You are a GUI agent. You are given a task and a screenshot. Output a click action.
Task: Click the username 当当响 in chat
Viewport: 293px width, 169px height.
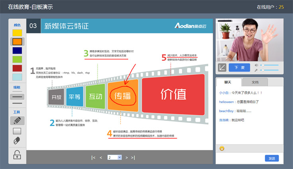[224, 120]
